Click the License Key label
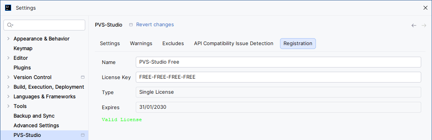Image resolution: width=432 pixels, height=140 pixels. click(x=116, y=78)
